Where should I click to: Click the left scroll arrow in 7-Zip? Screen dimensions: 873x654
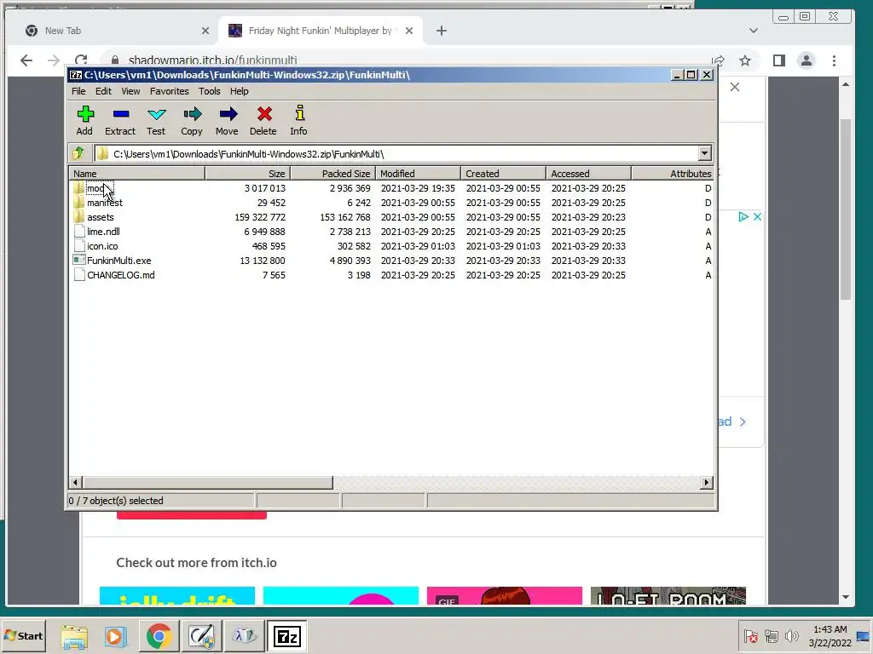click(x=76, y=482)
